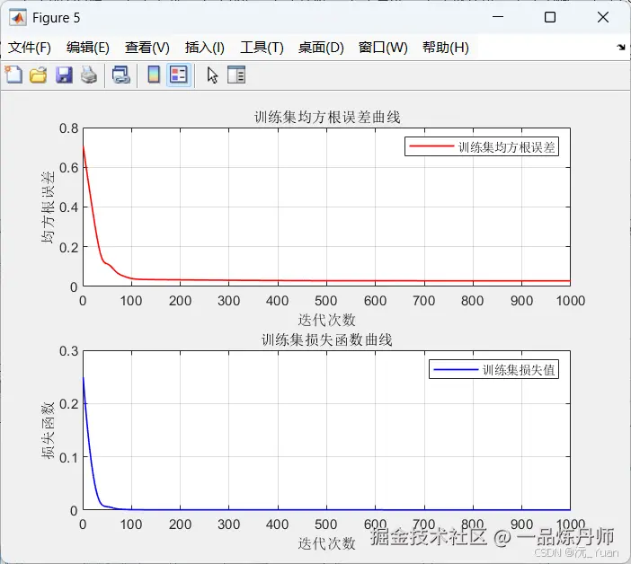Close the Figure 5 window
The width and height of the screenshot is (631, 564).
click(603, 17)
